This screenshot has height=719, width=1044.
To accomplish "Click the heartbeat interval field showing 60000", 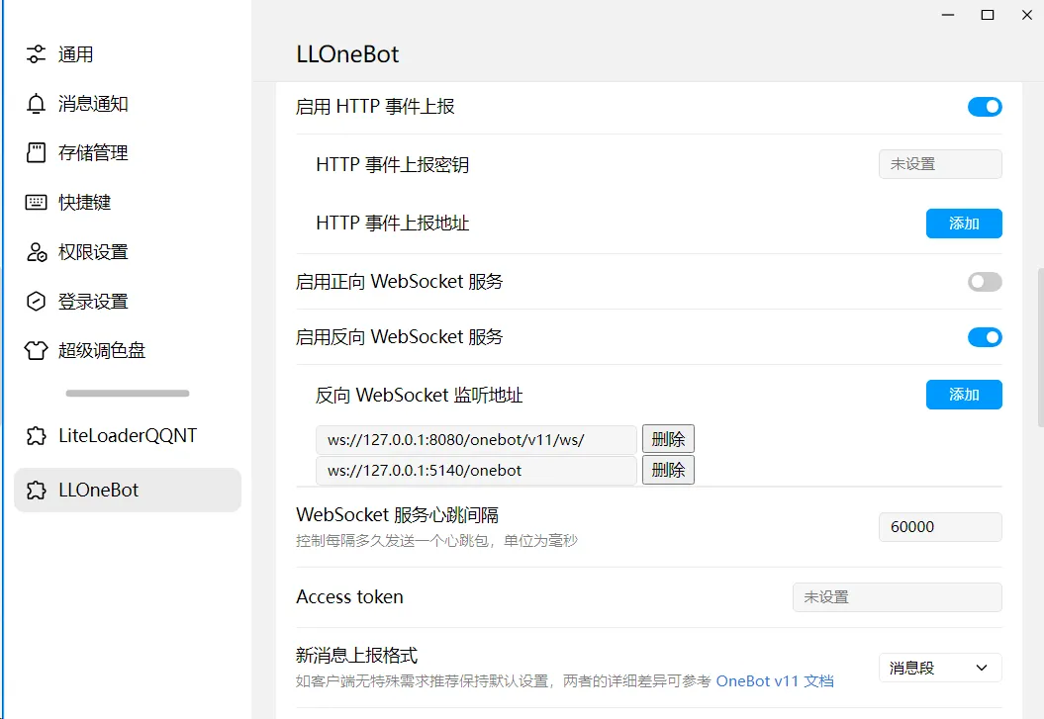I will (x=939, y=527).
